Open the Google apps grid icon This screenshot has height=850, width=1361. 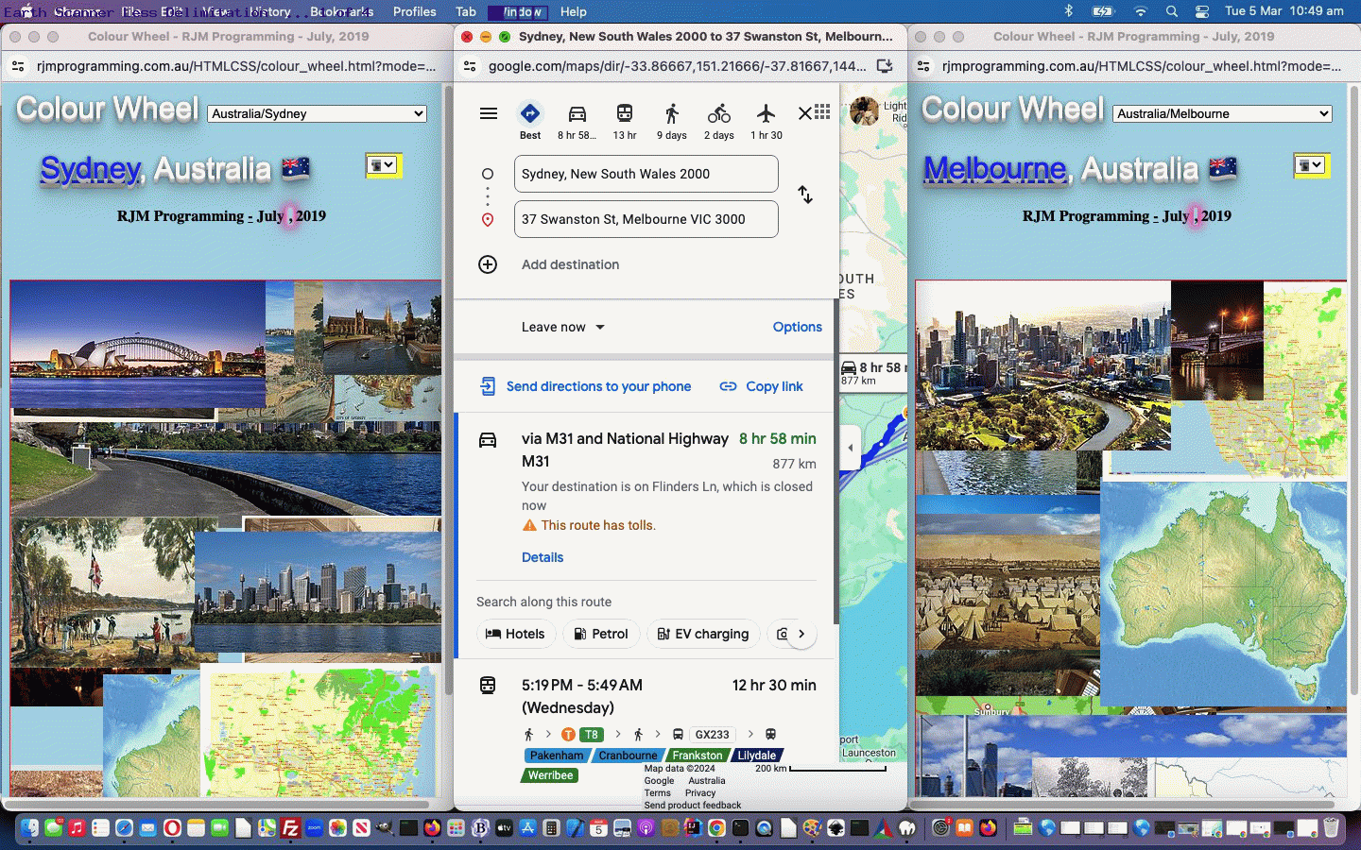point(822,111)
